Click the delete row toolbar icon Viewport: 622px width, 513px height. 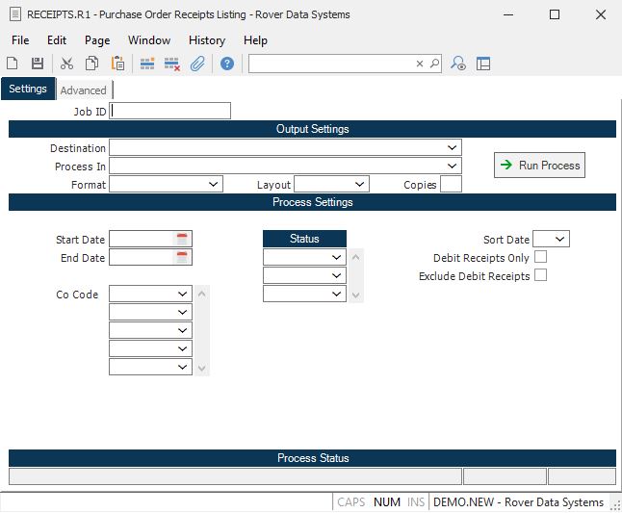tap(172, 64)
